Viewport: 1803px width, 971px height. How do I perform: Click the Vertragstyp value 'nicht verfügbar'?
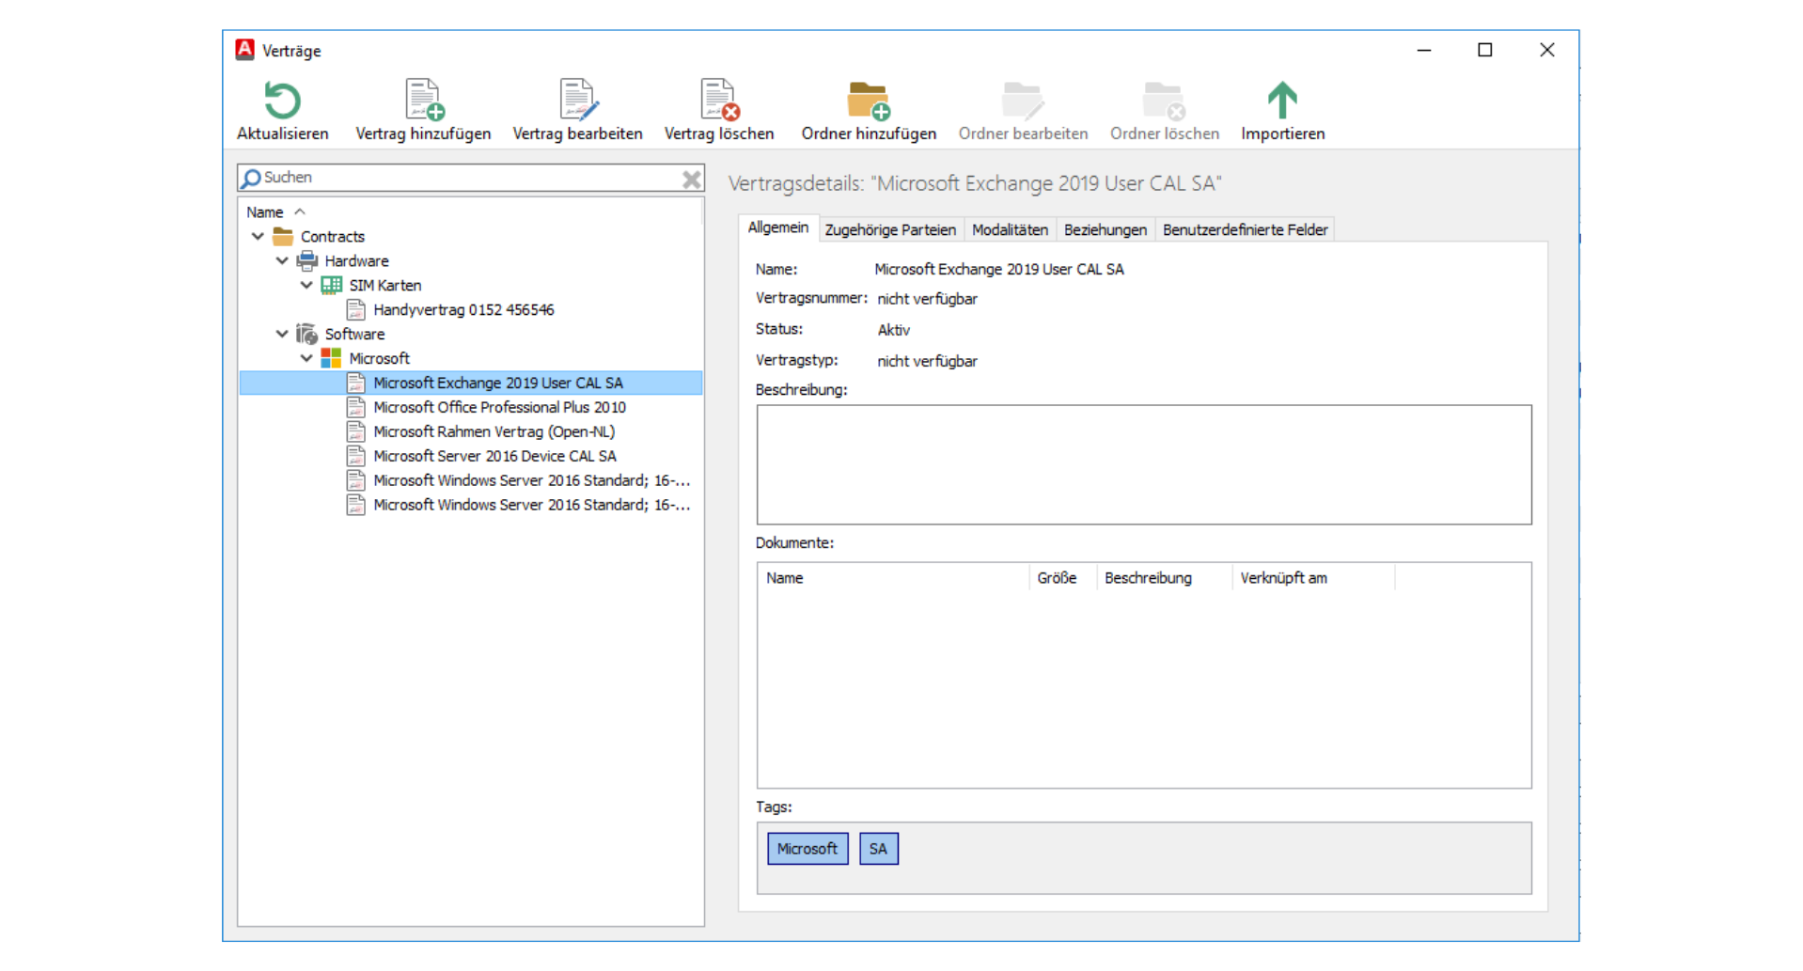[x=927, y=361]
